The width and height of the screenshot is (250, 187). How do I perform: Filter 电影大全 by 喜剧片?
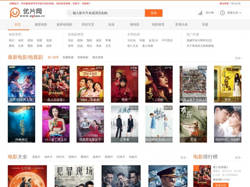point(36,157)
